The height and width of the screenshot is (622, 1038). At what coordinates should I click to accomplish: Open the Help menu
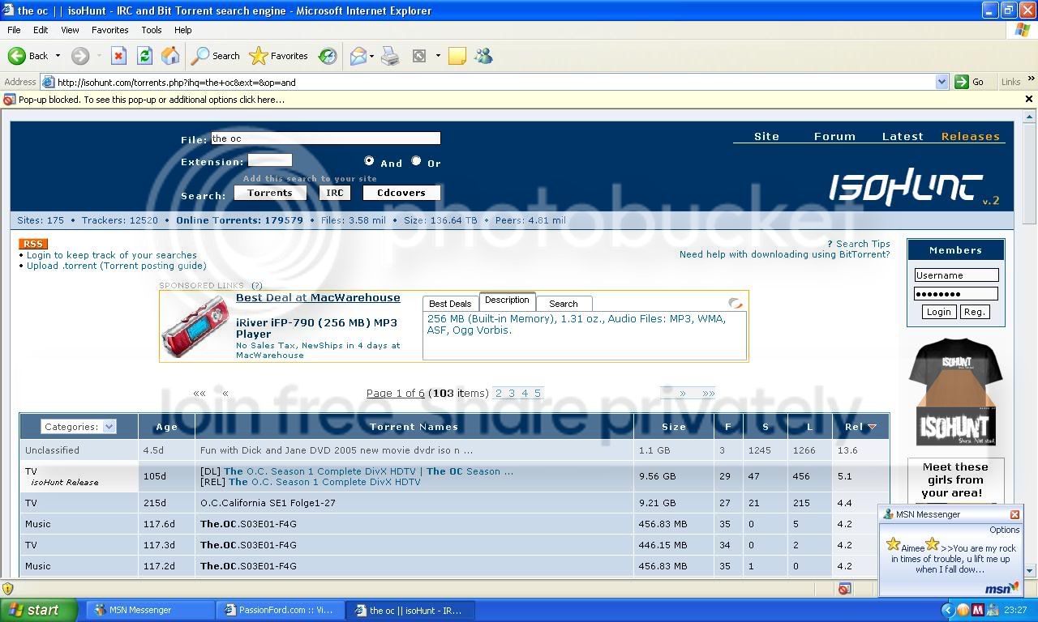pyautogui.click(x=183, y=30)
